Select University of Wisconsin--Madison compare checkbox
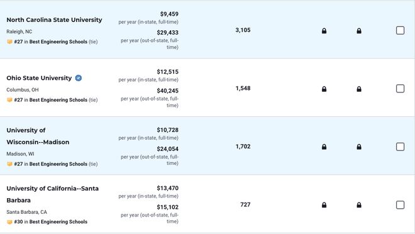This screenshot has width=415, height=234. tap(400, 147)
